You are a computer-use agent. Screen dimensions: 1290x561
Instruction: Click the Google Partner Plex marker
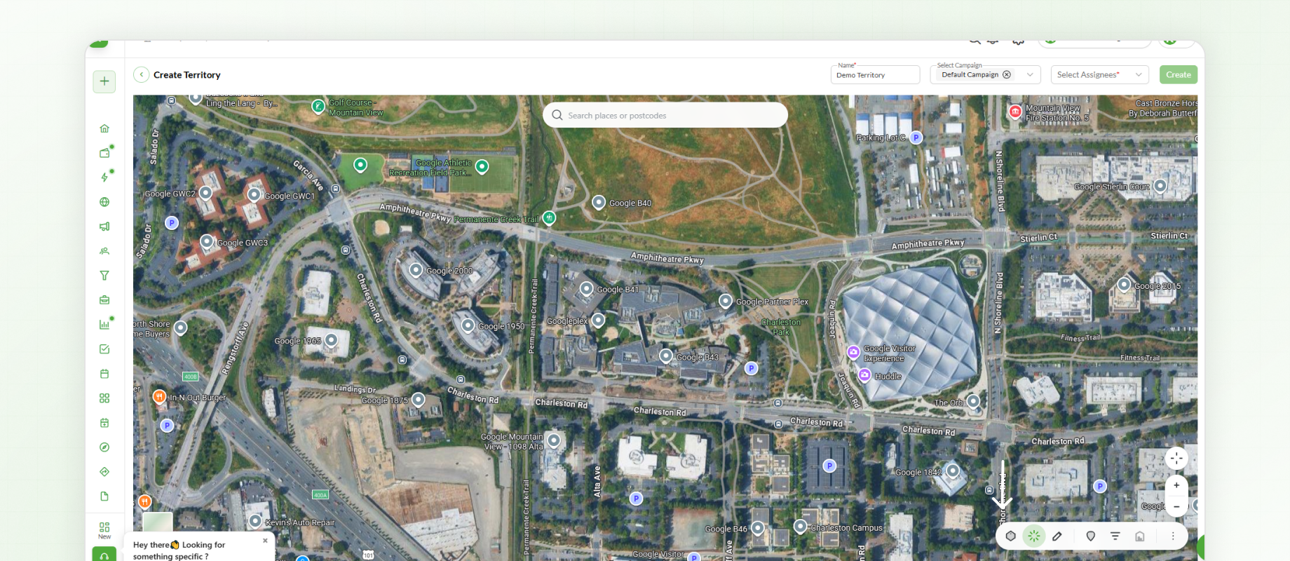tap(726, 301)
